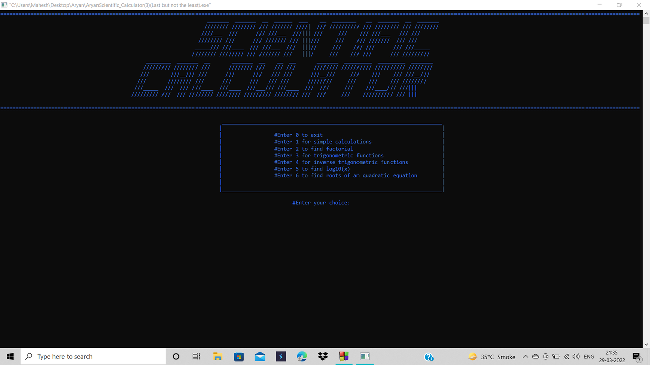Click the '#Enter your choice:' prompt
This screenshot has height=365, width=650.
321,203
